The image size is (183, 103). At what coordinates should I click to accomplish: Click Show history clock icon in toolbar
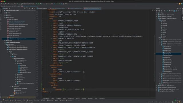[x=63, y=4]
